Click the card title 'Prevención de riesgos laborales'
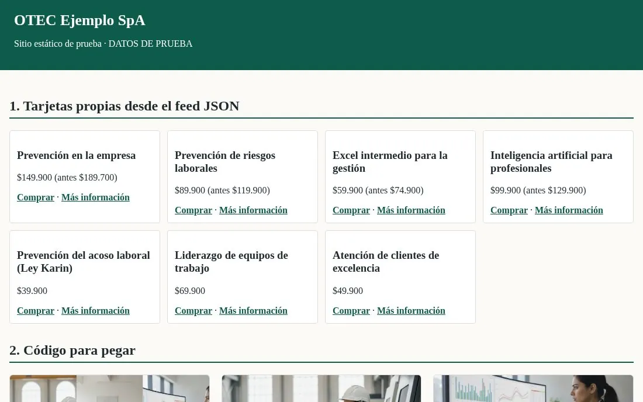The height and width of the screenshot is (402, 643). coord(224,162)
